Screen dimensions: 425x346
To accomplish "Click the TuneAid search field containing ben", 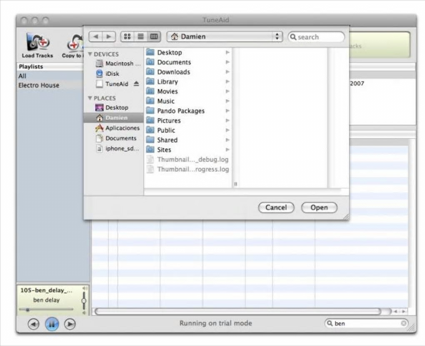I will coord(366,323).
